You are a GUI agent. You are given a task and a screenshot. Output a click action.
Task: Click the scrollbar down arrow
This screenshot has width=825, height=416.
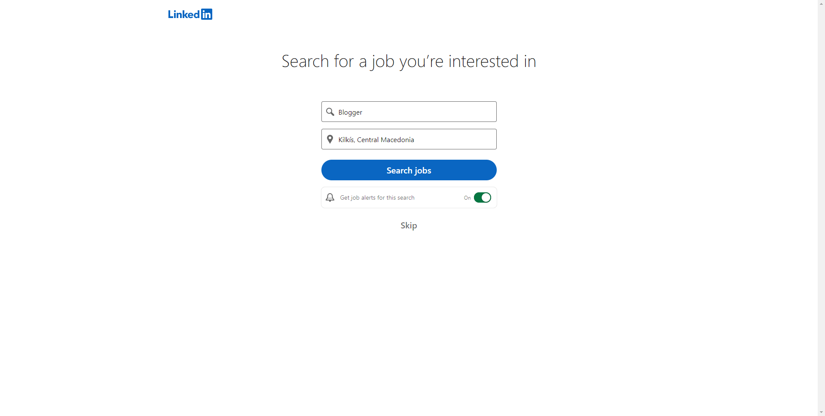point(821,412)
